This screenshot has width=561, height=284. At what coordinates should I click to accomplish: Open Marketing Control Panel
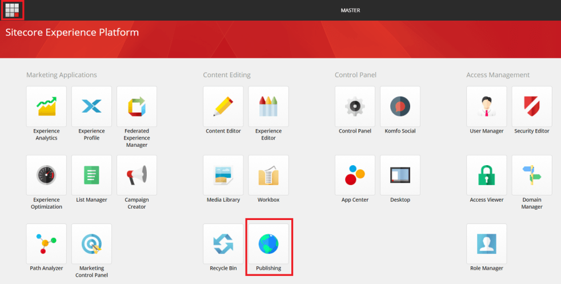(x=91, y=243)
